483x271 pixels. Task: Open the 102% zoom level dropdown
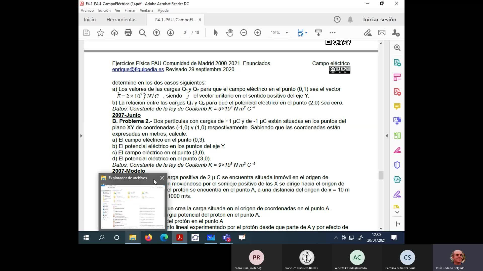pos(287,33)
